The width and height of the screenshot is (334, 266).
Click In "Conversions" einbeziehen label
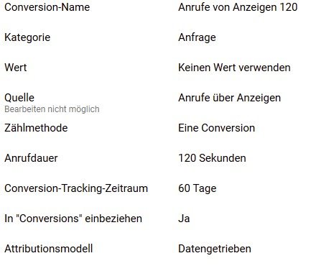point(73,219)
